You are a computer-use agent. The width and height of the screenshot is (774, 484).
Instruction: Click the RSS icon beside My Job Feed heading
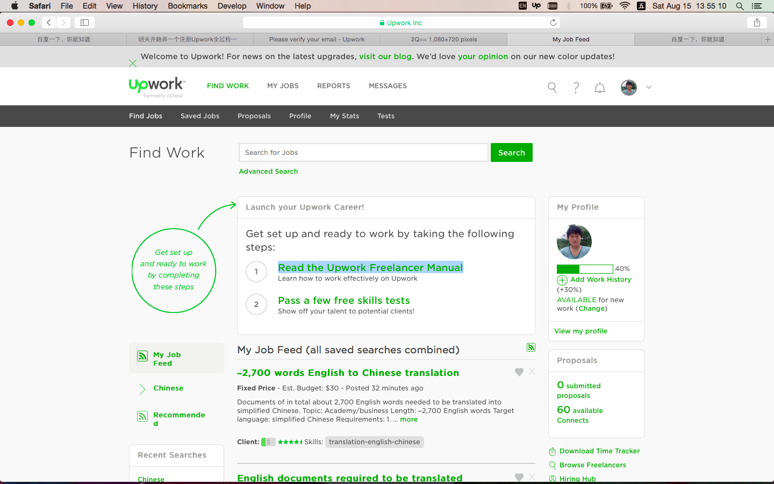click(531, 347)
